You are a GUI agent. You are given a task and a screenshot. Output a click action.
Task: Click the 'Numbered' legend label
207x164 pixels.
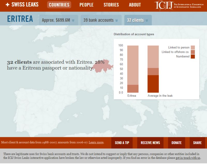(183, 56)
